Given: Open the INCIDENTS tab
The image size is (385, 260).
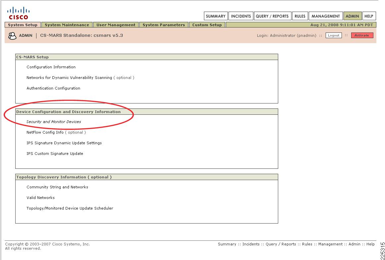Looking at the screenshot, I should coord(241,16).
